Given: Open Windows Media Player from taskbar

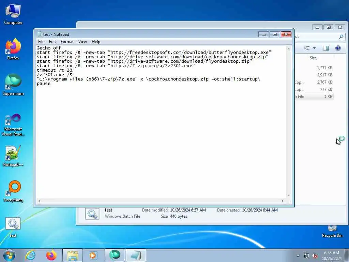Looking at the screenshot, I should pos(93,255).
